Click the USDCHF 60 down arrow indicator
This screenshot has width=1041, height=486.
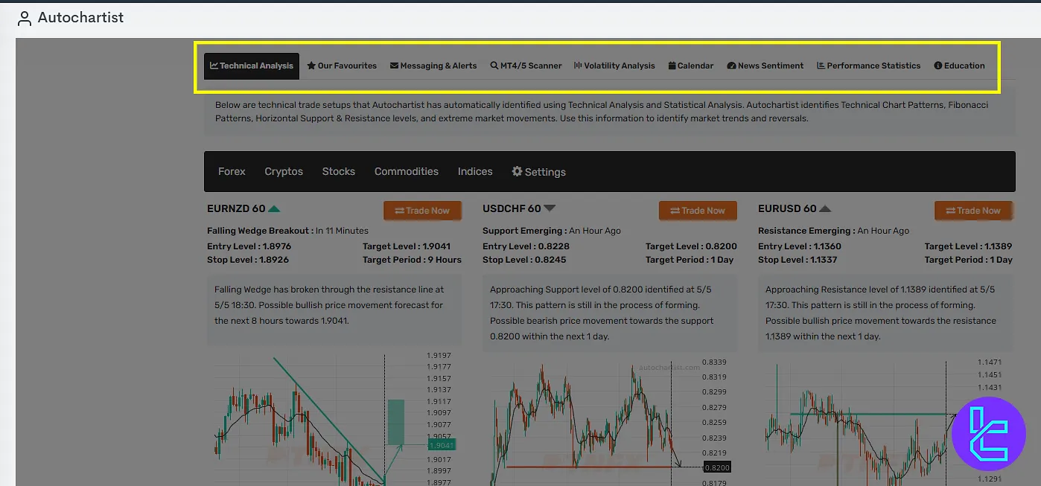coord(550,209)
